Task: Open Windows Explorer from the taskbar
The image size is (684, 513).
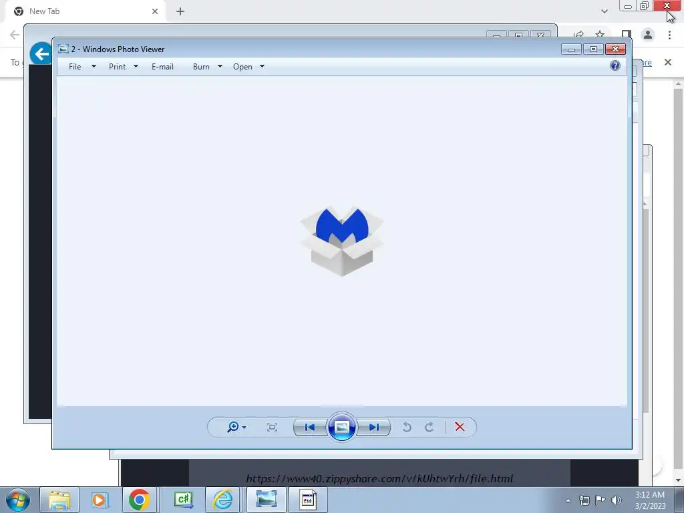Action: (59, 500)
